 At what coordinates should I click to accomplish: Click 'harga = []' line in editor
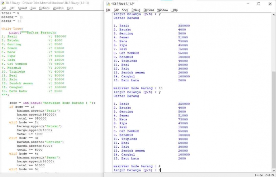[11, 21]
